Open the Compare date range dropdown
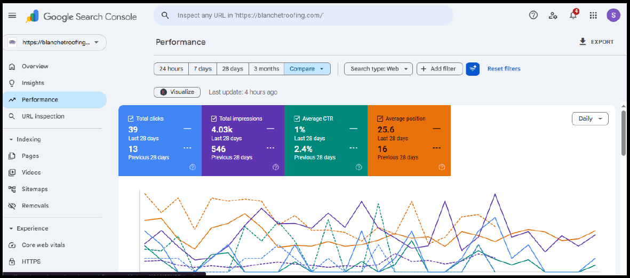The image size is (630, 278). [x=307, y=69]
